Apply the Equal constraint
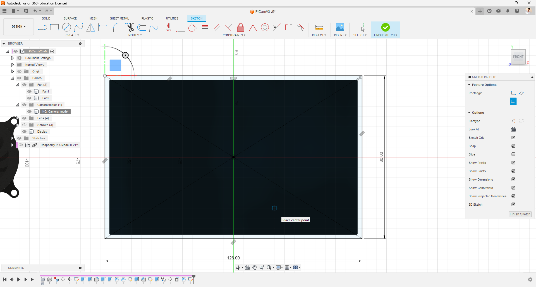This screenshot has height=287, width=536. (x=205, y=27)
